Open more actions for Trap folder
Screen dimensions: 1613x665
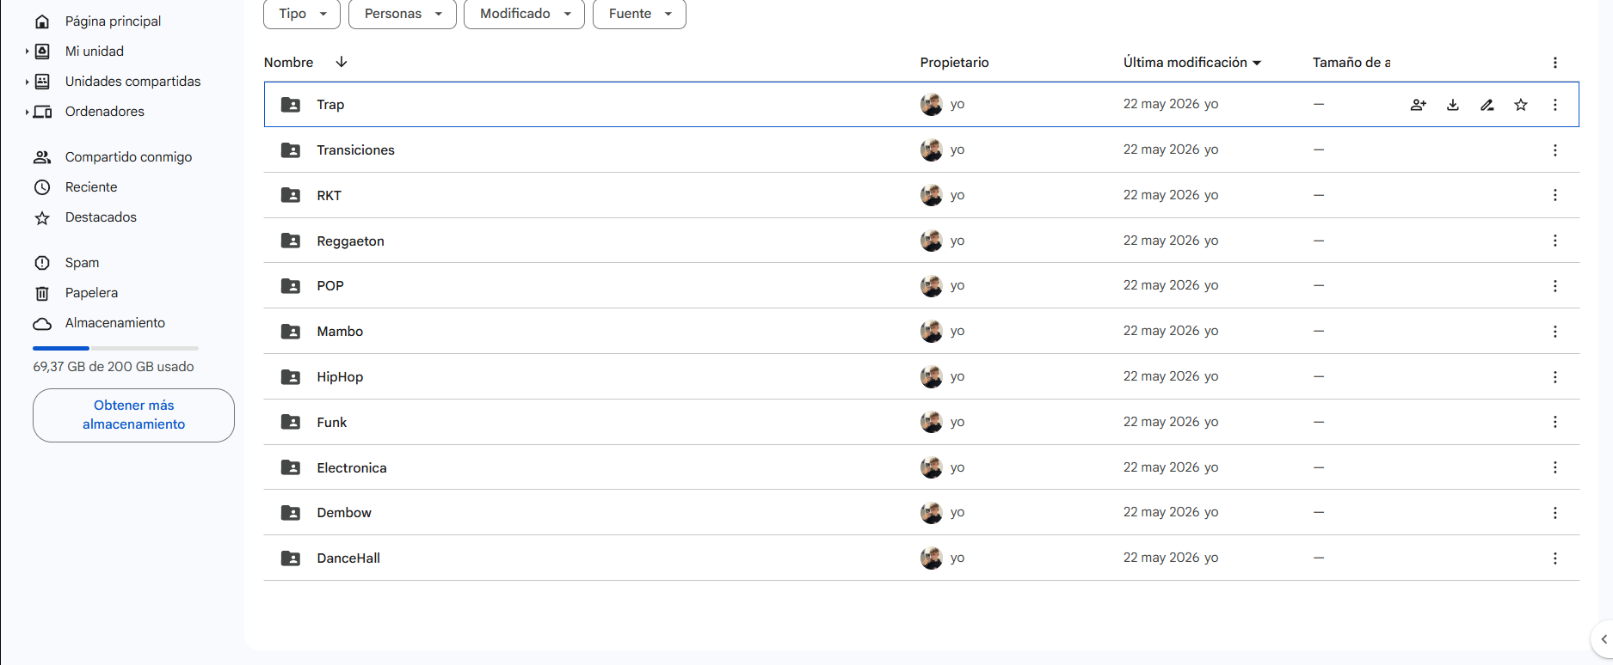(1555, 105)
